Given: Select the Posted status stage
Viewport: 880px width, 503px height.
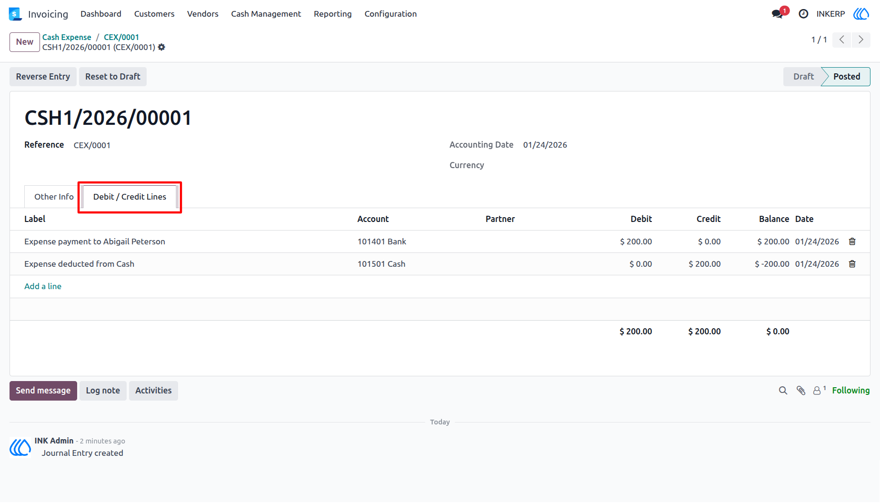Looking at the screenshot, I should (847, 77).
